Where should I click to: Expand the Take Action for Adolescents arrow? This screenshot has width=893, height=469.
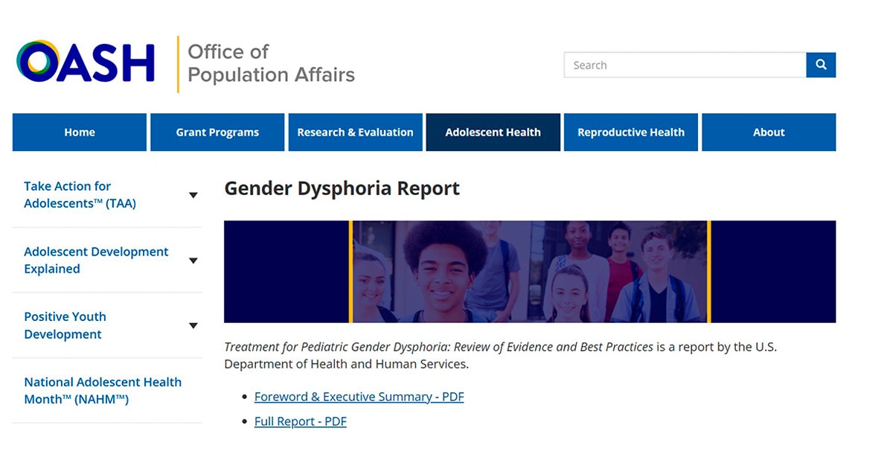193,195
